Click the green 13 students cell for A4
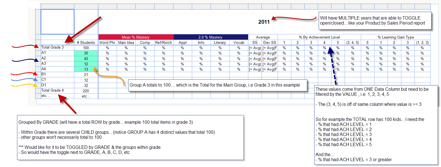Screen dimensions: 441x167 (x=86, y=69)
